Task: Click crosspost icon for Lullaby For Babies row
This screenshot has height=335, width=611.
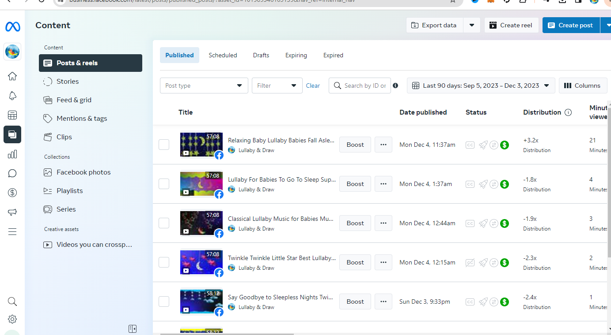Action: [x=494, y=184]
